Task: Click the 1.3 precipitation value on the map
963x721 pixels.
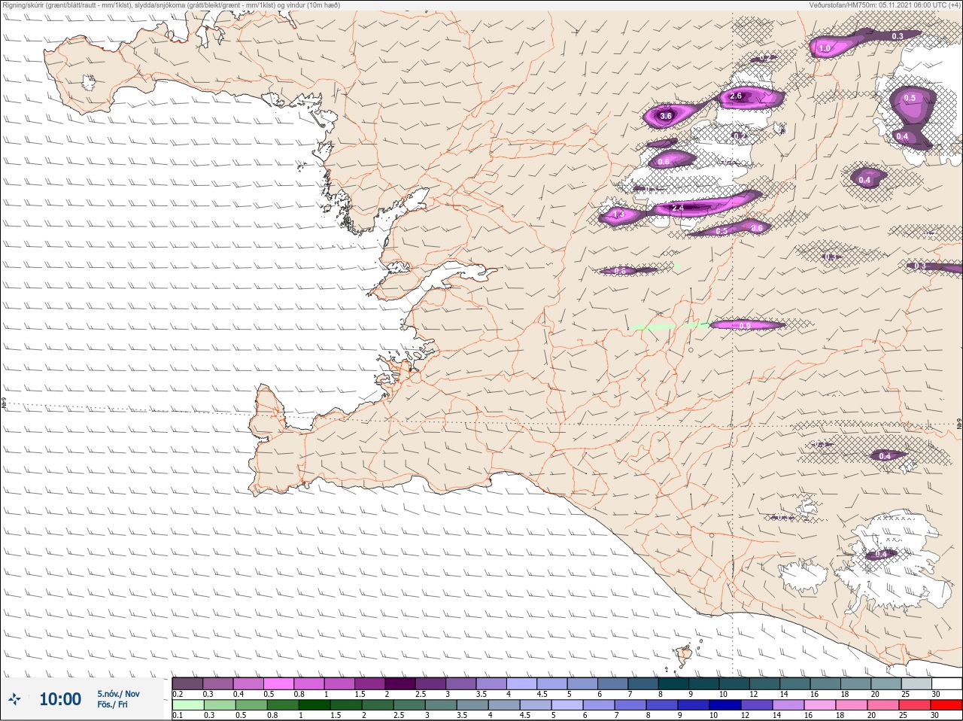Action: (x=618, y=214)
